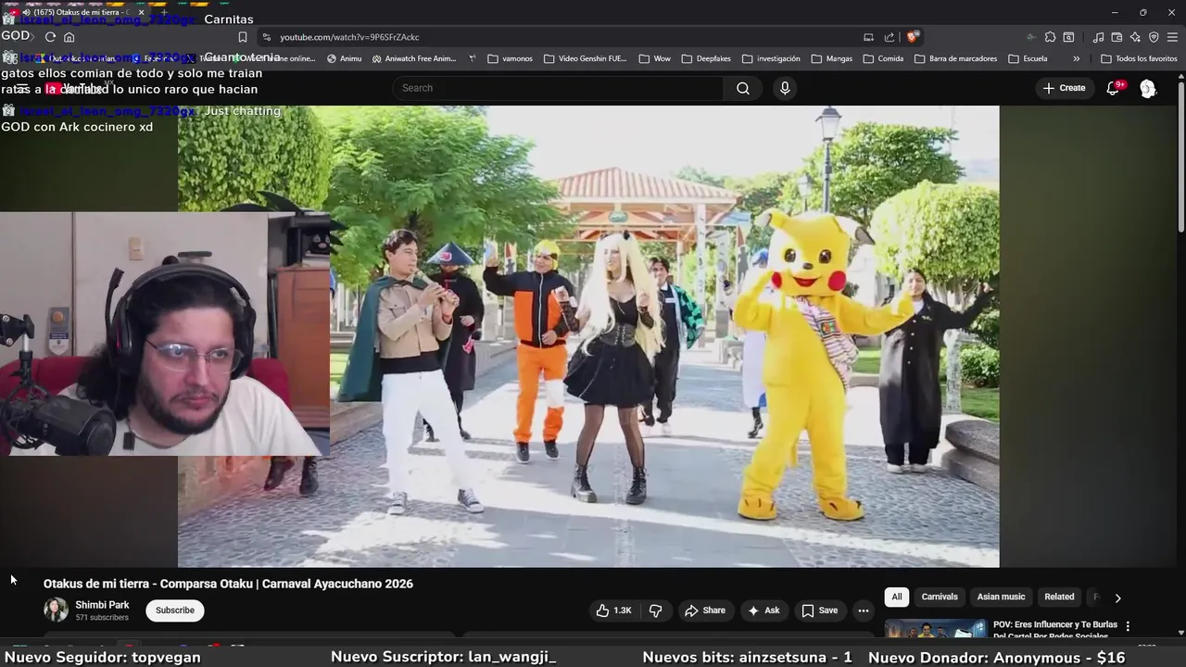Dislike the video with thumbs-down icon

(x=656, y=610)
